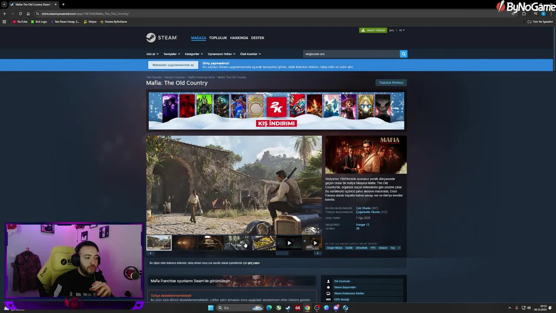Open Google Chrome from the taskbar
556x313 pixels.
coord(307,308)
